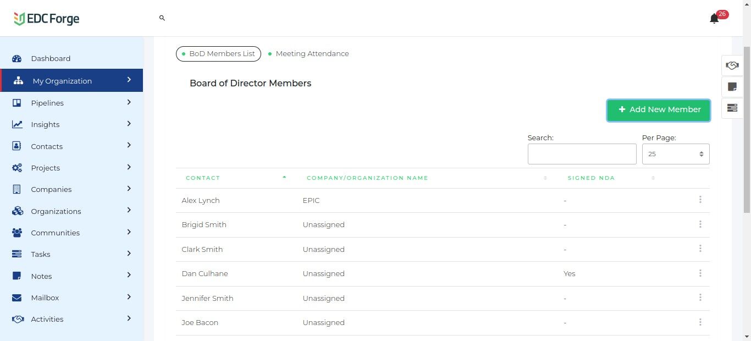
Task: Click the handshake icon on right edge
Action: pyautogui.click(x=732, y=65)
